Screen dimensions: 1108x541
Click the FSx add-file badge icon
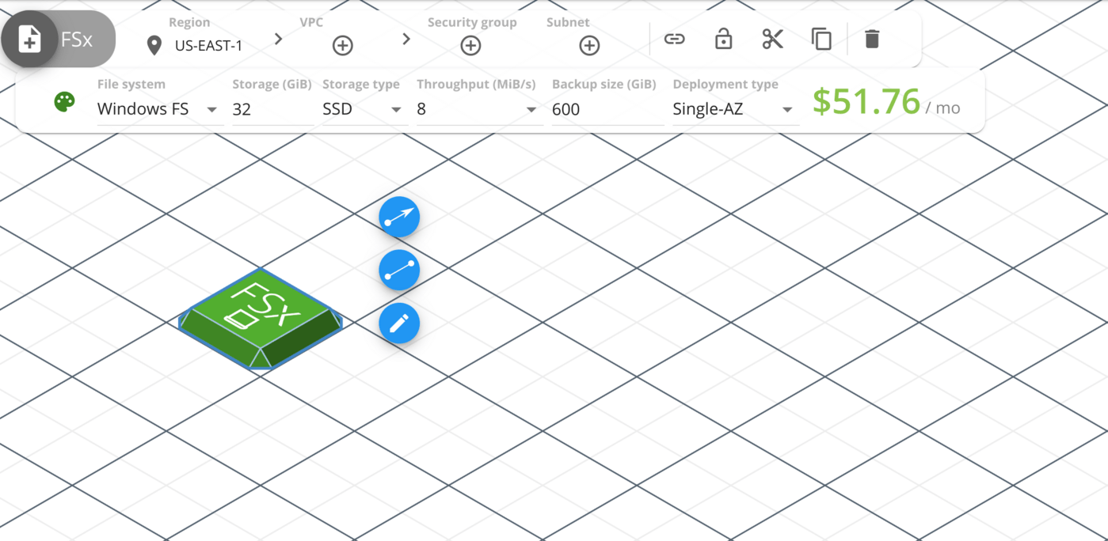(29, 40)
